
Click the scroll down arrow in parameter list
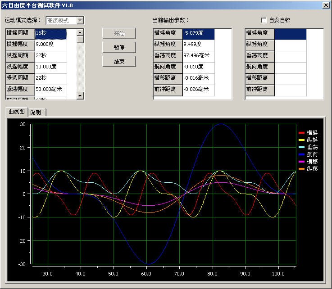tap(80, 96)
